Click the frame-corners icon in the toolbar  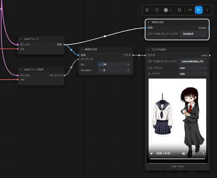click(179, 10)
